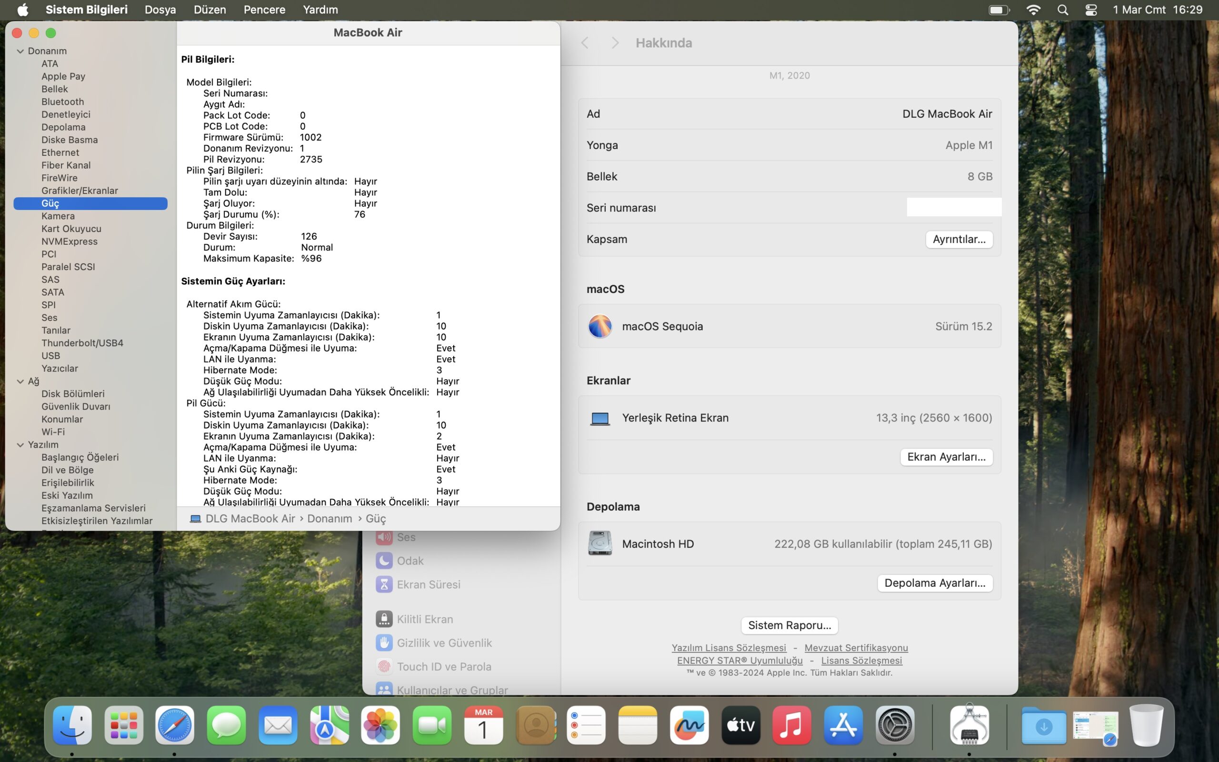Open Gizlilik ve Güvenlik in Settings sidebar
The image size is (1219, 762).
pyautogui.click(x=434, y=643)
